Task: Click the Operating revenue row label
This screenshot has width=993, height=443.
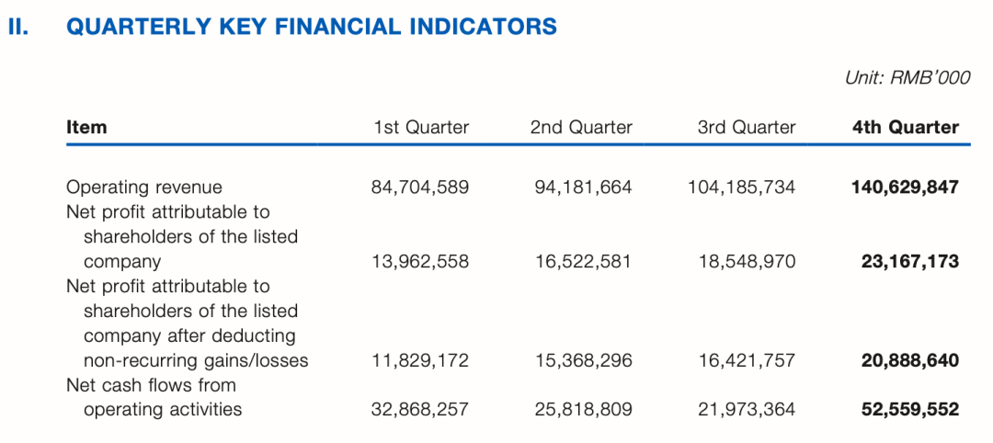Action: [x=144, y=187]
